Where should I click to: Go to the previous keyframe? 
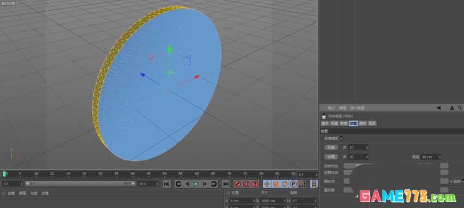click(179, 184)
